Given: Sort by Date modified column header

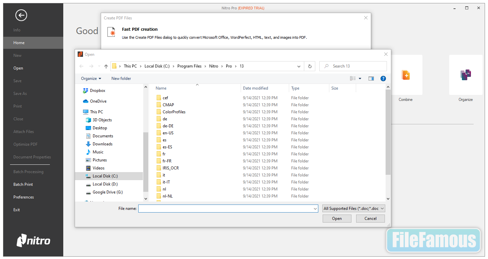Looking at the screenshot, I should pos(264,88).
